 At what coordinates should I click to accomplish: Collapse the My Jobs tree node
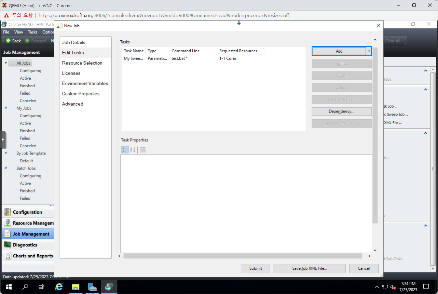(5, 108)
